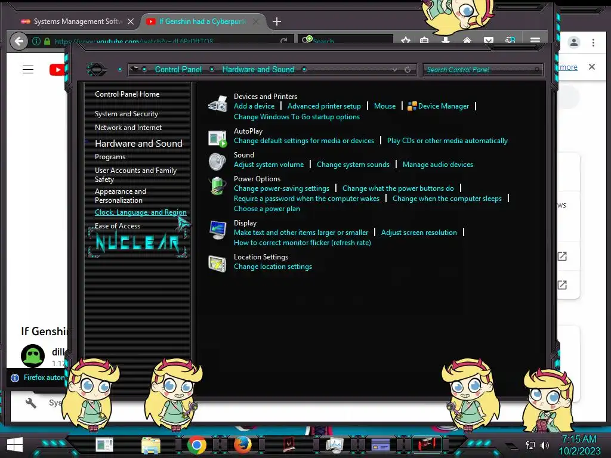611x458 pixels.
Task: Click Change default settings for media or devices
Action: coord(304,141)
